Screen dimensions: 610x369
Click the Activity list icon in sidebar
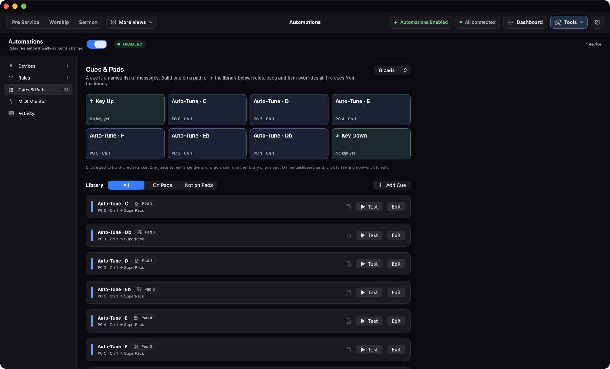coord(11,113)
